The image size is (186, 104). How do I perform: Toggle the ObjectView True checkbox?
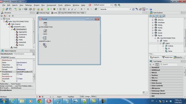17,65
